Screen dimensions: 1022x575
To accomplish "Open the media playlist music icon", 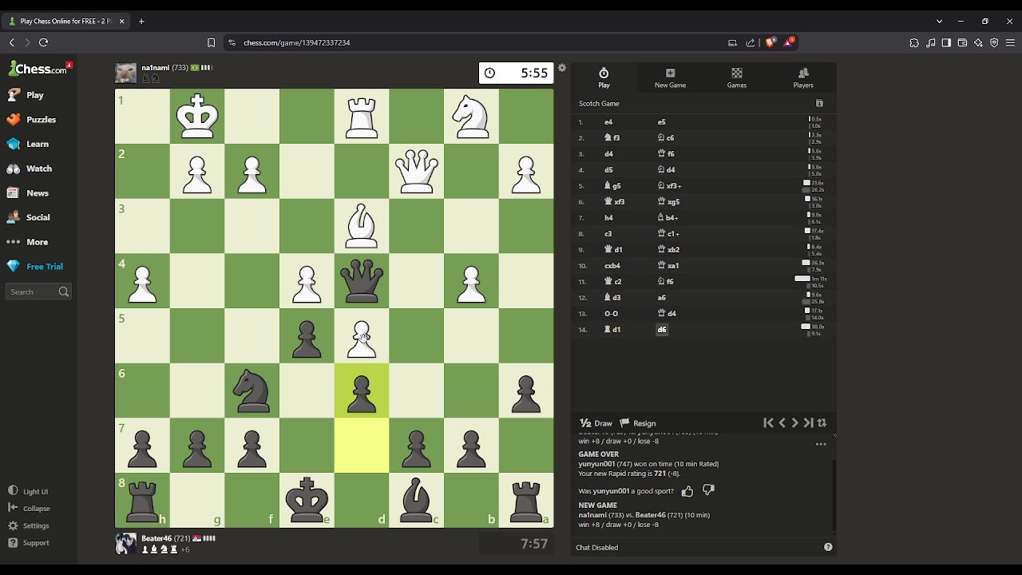I will click(x=930, y=42).
